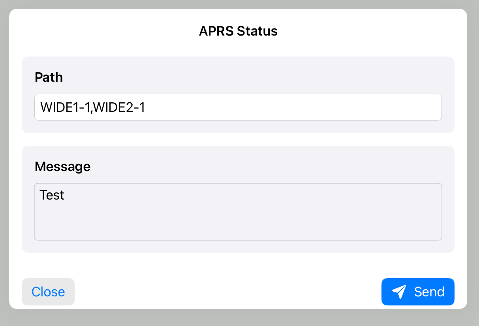Place the cursor on the word Test

coord(52,195)
